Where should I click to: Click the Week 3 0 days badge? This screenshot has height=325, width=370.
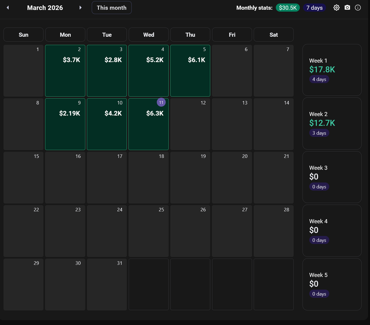tap(319, 187)
